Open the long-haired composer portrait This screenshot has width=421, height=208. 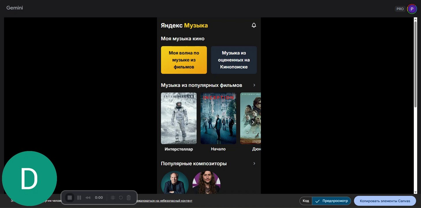point(206,183)
